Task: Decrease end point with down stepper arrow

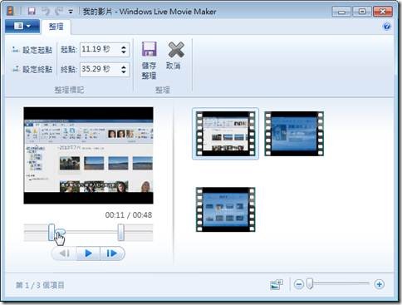Action: [124, 71]
